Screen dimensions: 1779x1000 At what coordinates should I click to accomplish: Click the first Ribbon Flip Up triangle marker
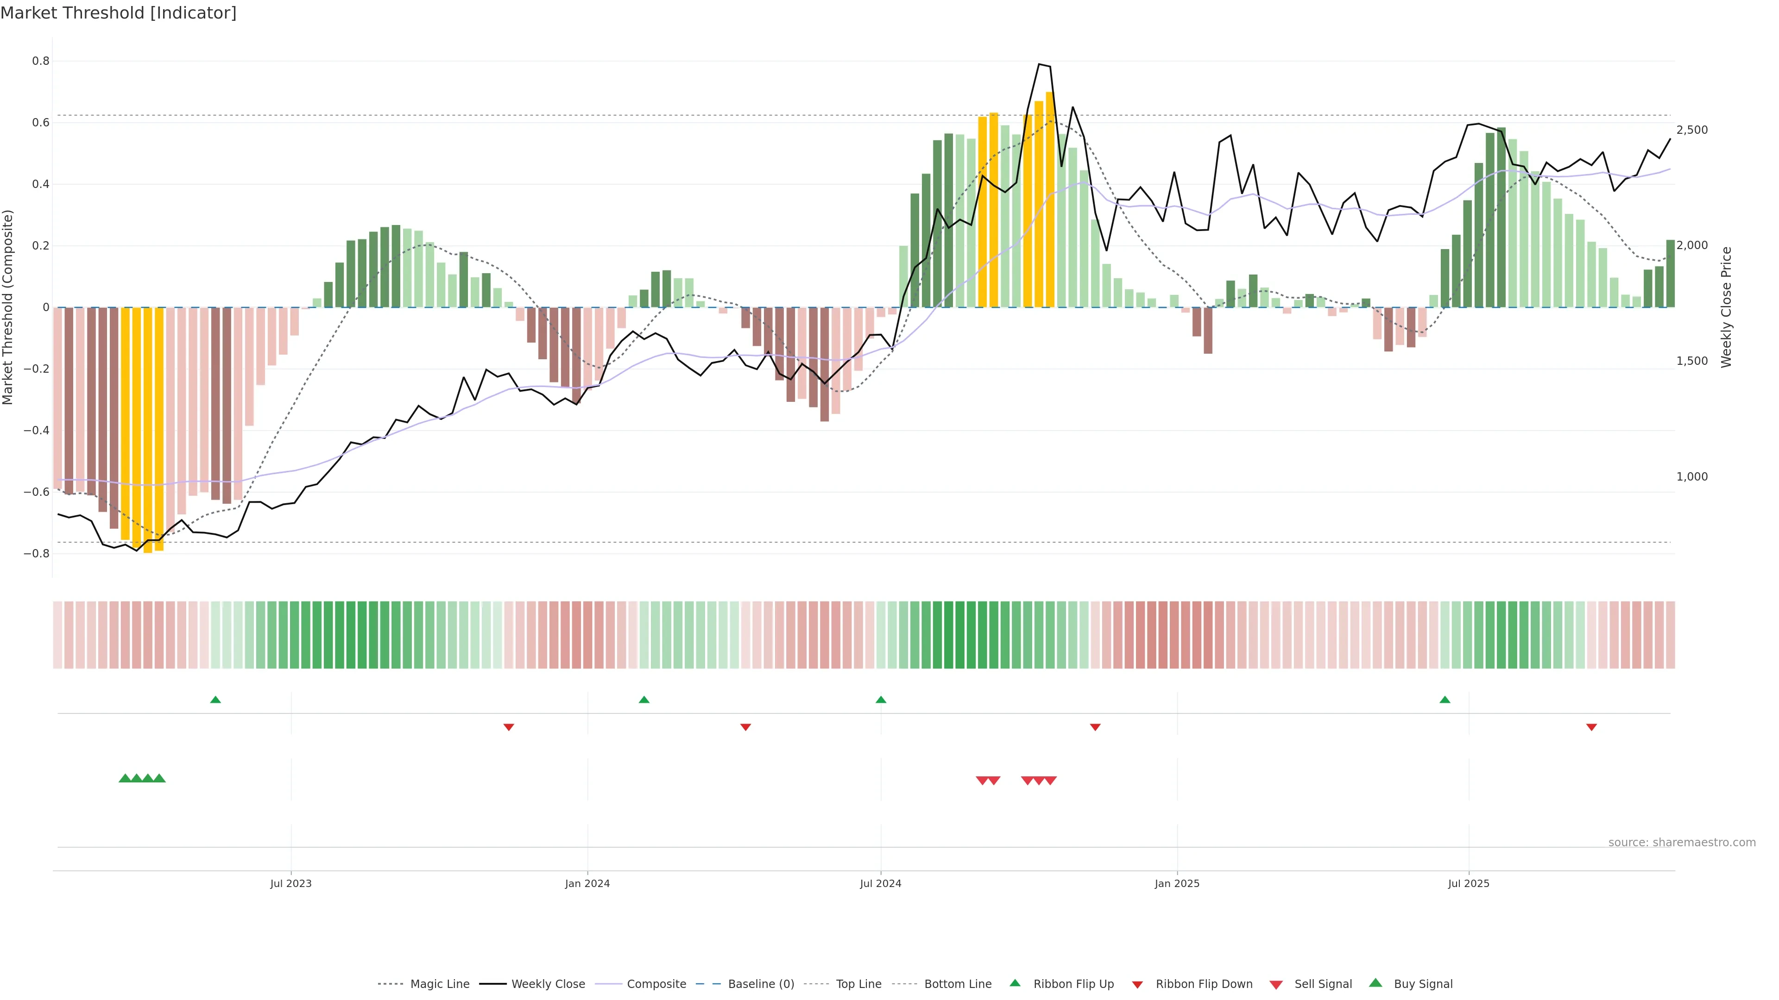(x=215, y=700)
